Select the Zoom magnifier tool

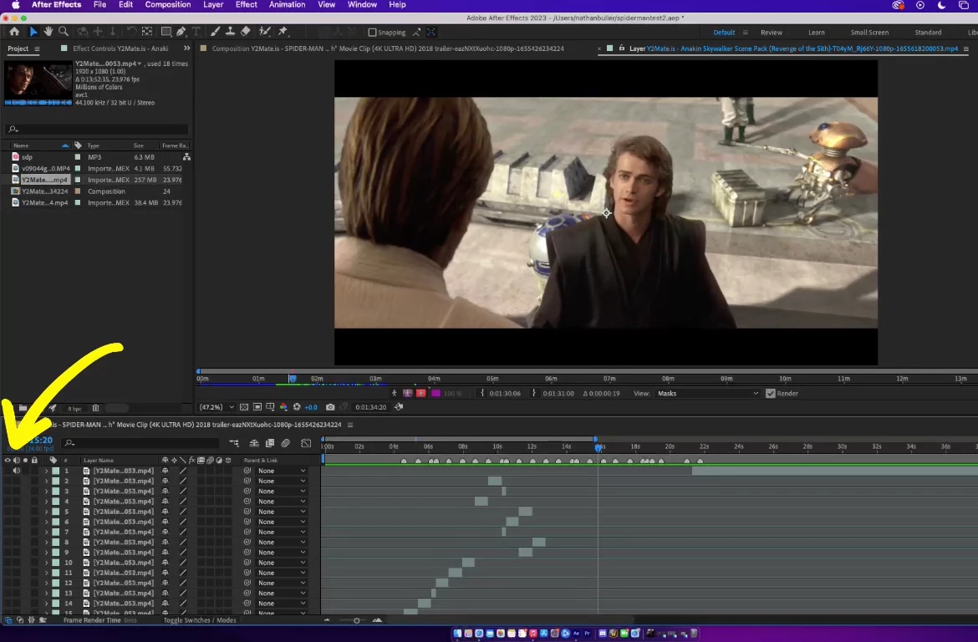tap(63, 32)
